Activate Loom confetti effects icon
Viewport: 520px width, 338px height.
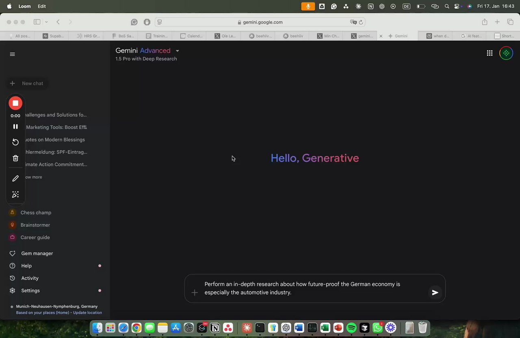[x=15, y=194]
